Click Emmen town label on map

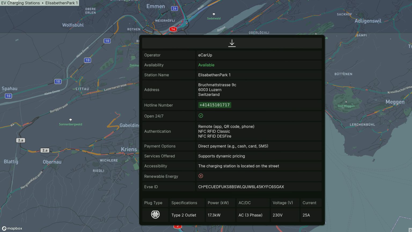[x=156, y=6]
